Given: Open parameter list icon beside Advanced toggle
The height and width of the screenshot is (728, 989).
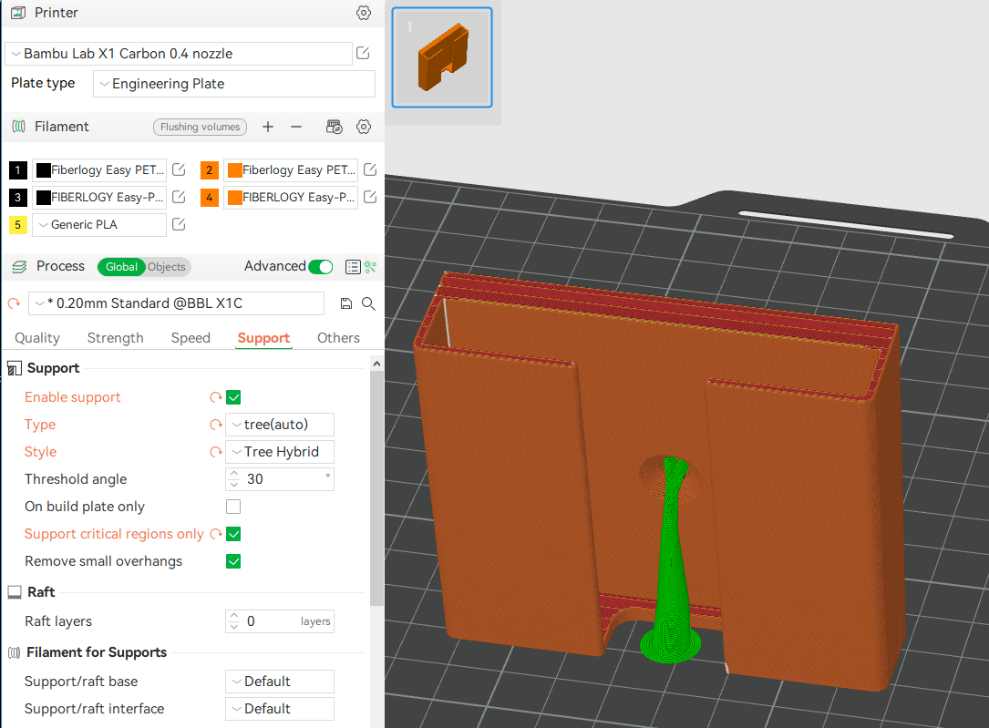Looking at the screenshot, I should 353,267.
